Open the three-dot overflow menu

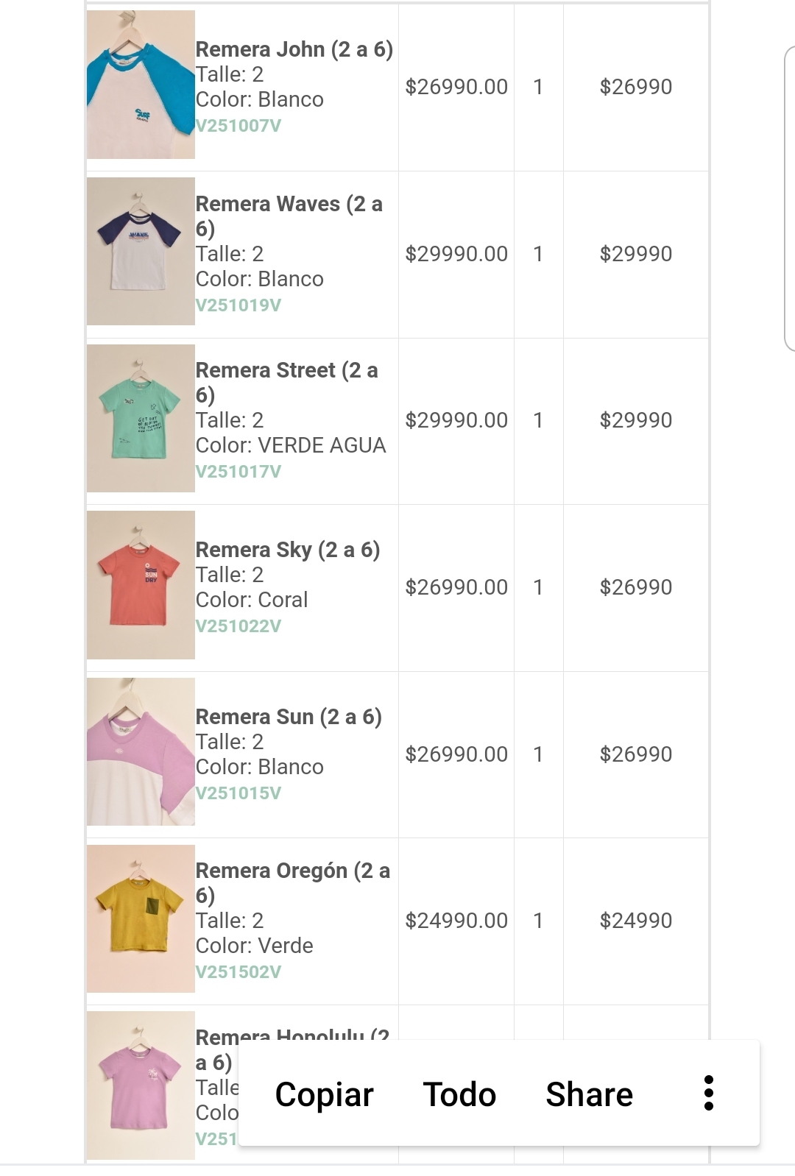coord(708,1094)
